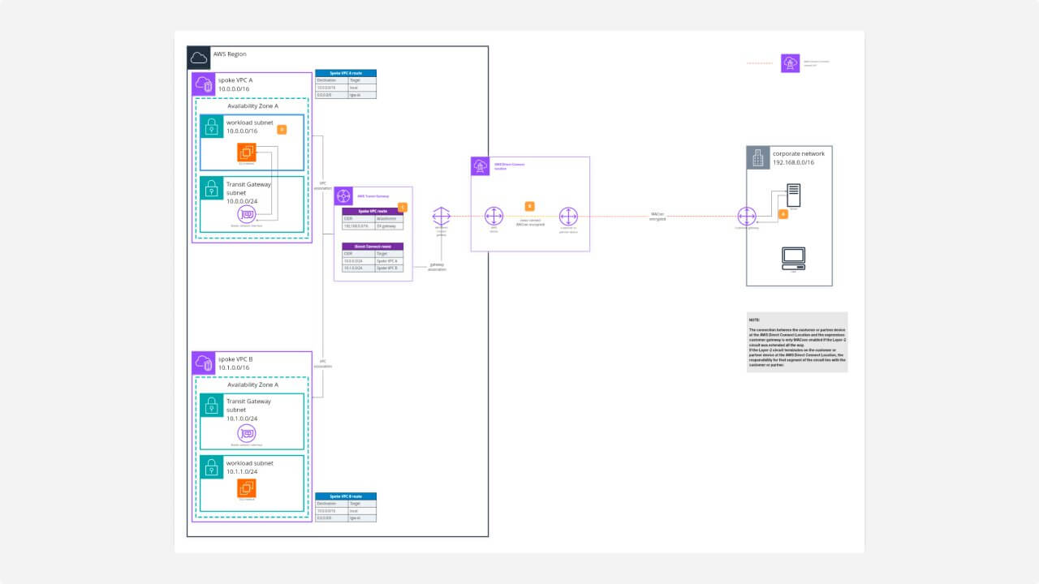Select the spoke VPC A cloud icon
This screenshot has height=584, width=1039.
pyautogui.click(x=204, y=85)
